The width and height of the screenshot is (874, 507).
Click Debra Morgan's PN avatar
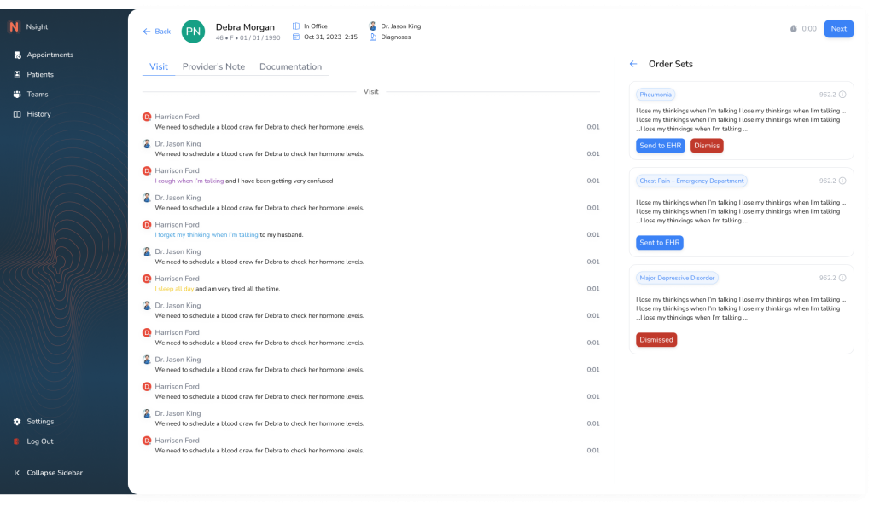click(194, 32)
